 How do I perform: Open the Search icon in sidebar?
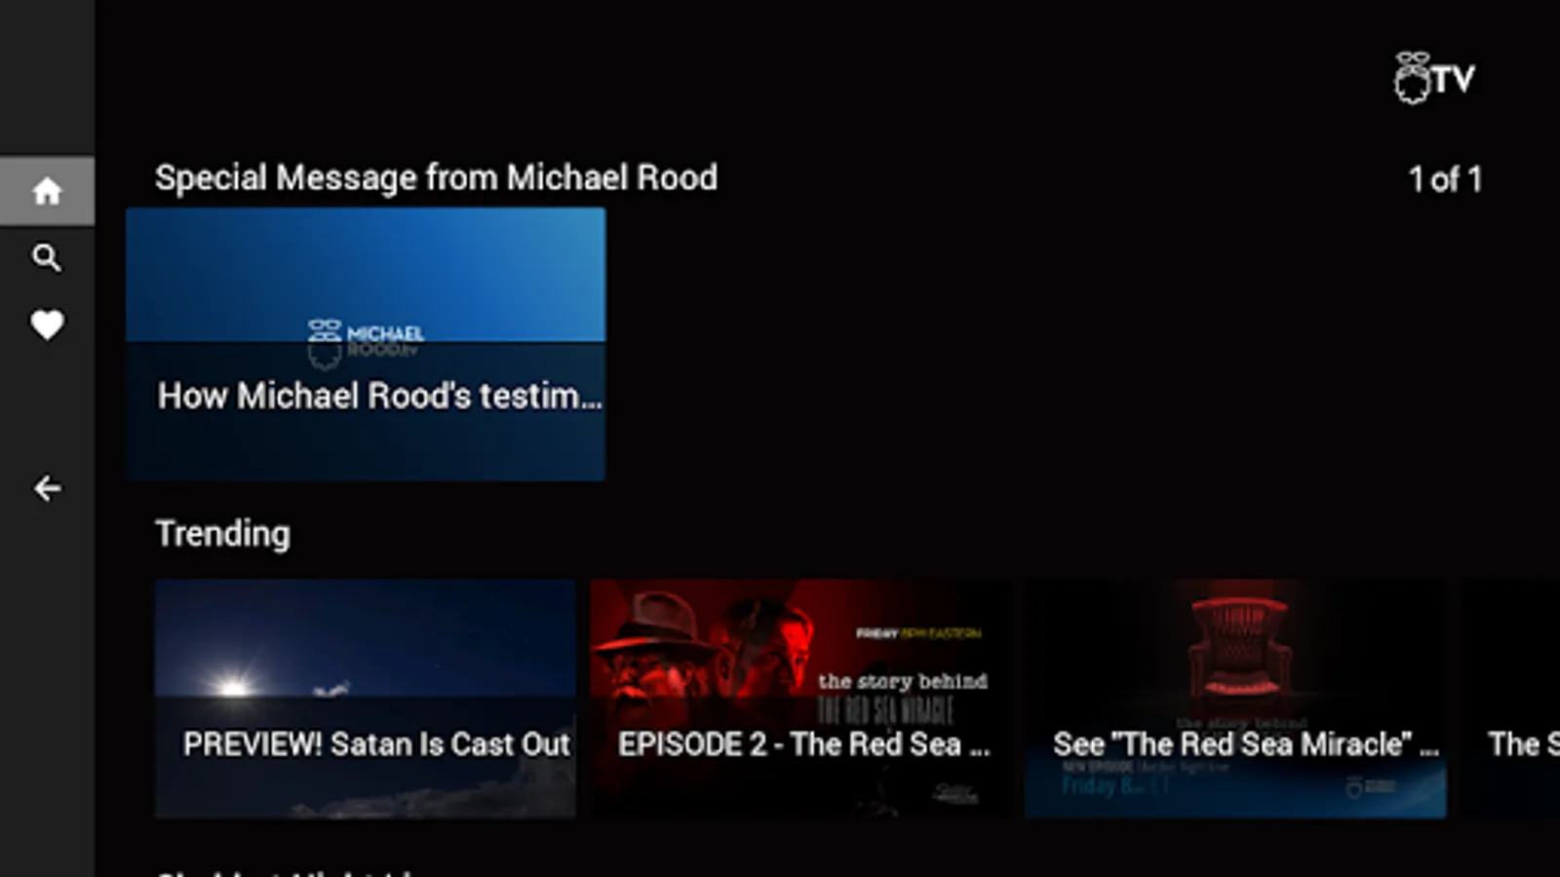point(47,258)
